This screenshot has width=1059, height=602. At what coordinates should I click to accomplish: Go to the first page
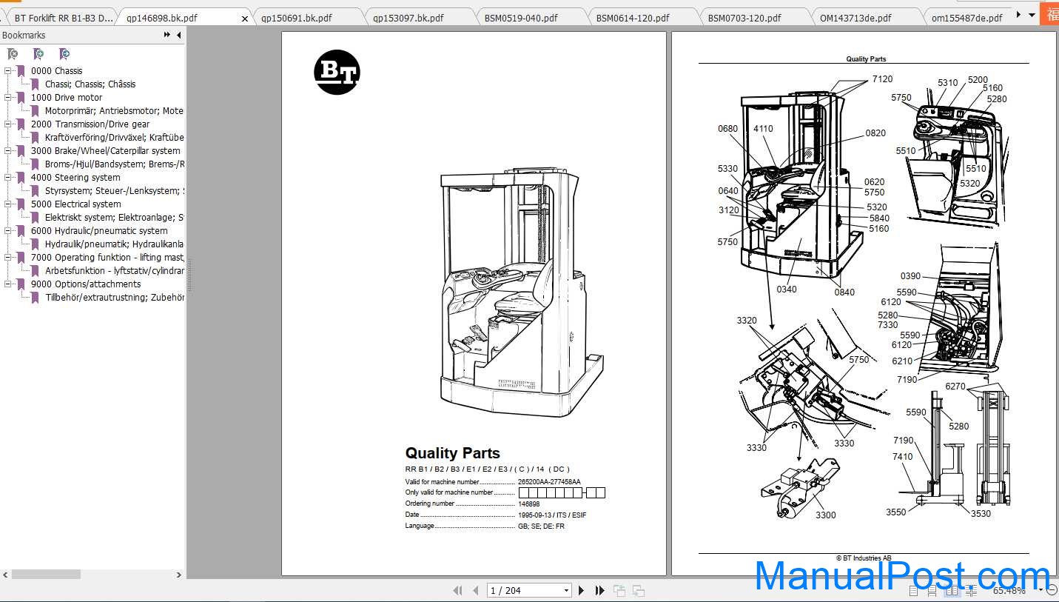point(457,590)
